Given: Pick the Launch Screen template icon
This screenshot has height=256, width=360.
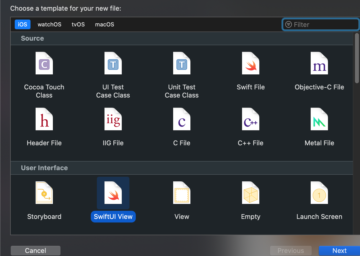Looking at the screenshot, I should [x=319, y=193].
